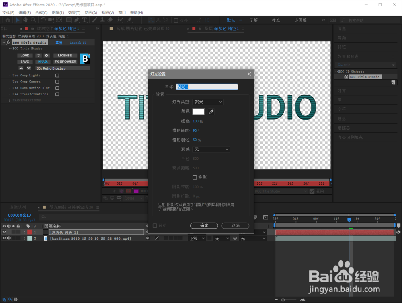This screenshot has height=303, width=402.
Task: Open the 衰减 falloff dropdown
Action: pyautogui.click(x=211, y=149)
